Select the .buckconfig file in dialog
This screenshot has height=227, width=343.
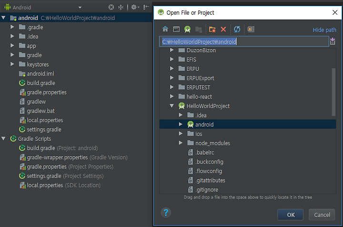[x=209, y=162]
